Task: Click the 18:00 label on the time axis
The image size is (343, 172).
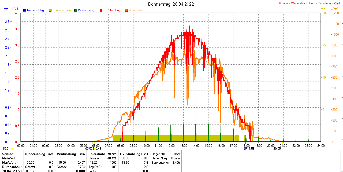Action: (246, 145)
